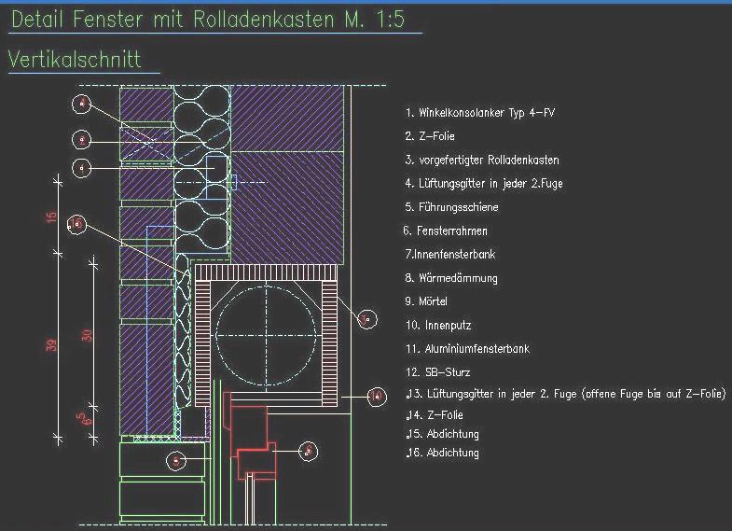Click the '10. Innenputz' legend line

(x=437, y=326)
